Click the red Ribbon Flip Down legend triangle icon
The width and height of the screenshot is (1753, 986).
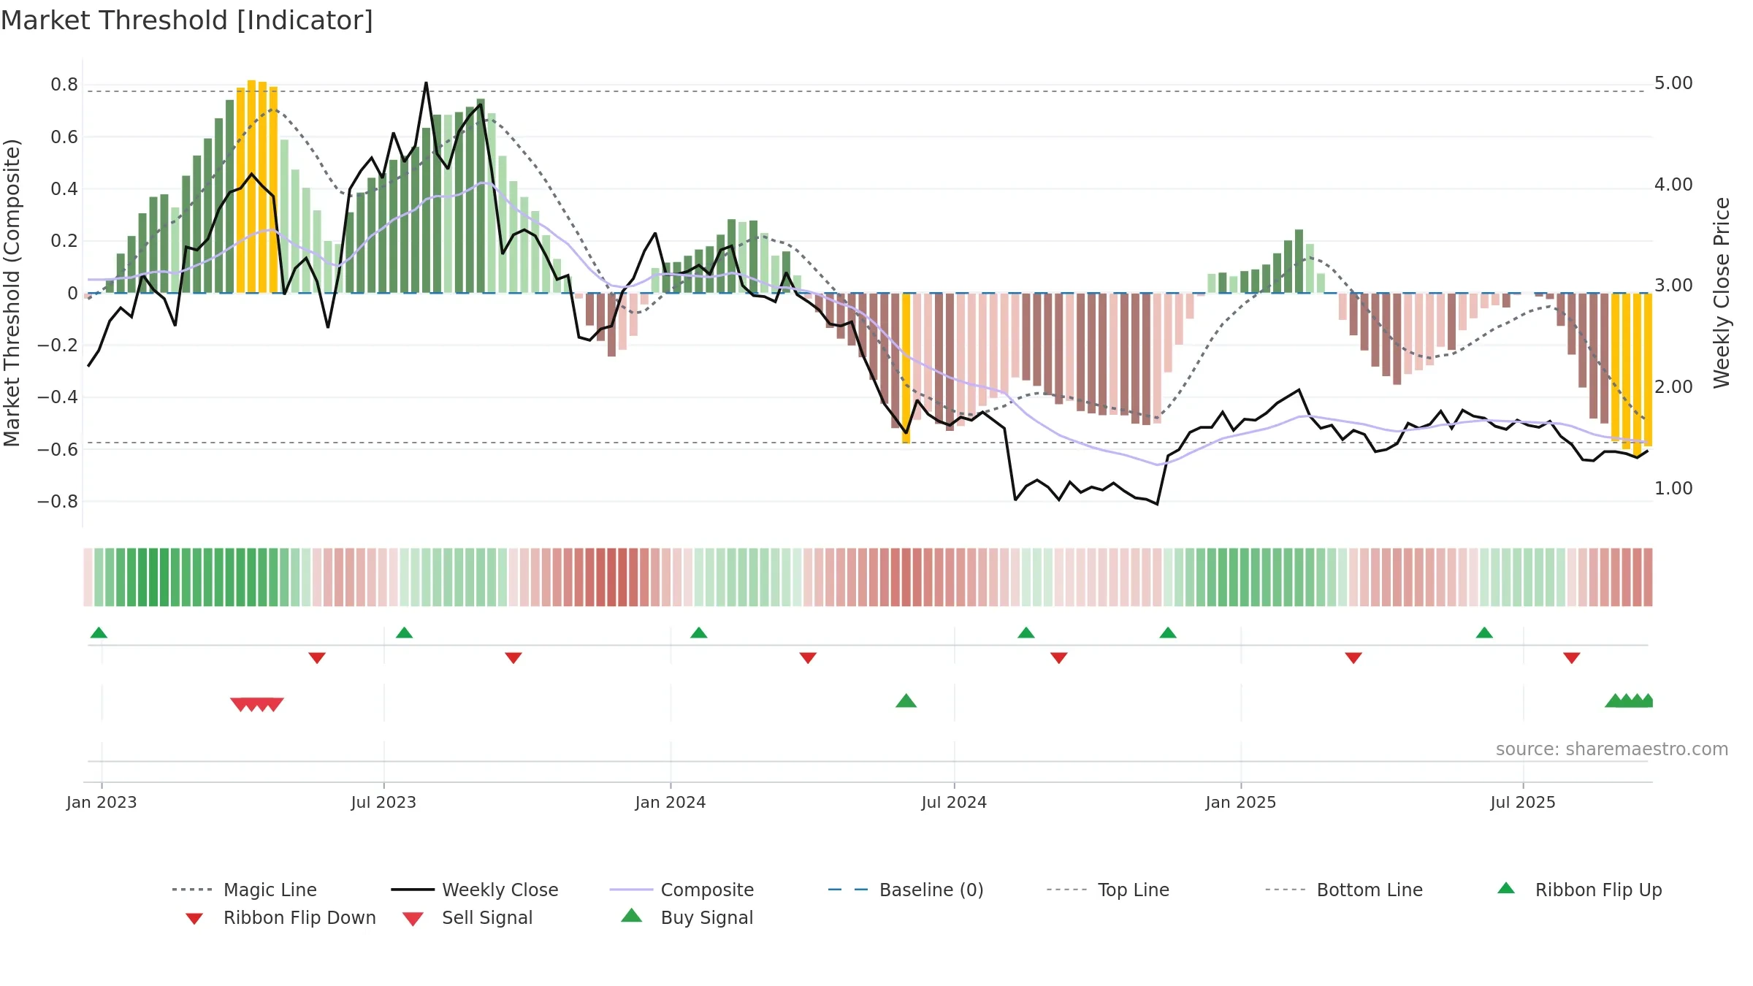[194, 919]
